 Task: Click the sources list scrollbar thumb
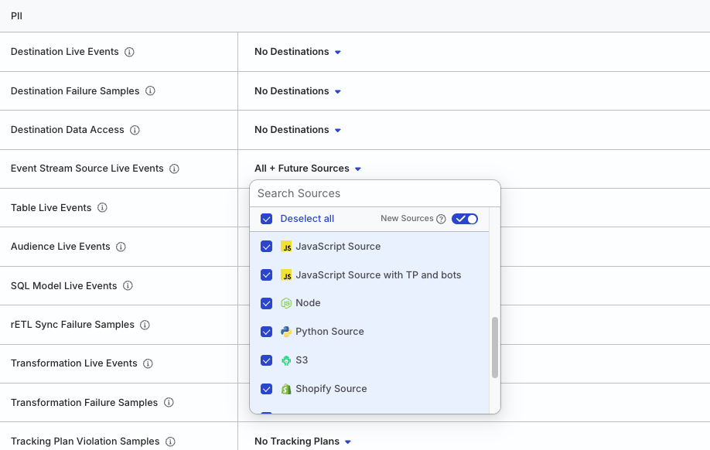click(x=495, y=347)
